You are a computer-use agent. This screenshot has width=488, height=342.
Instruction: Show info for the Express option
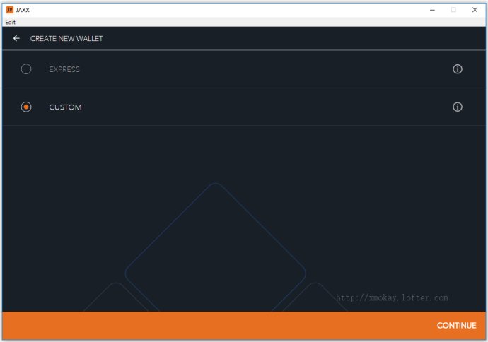point(457,69)
